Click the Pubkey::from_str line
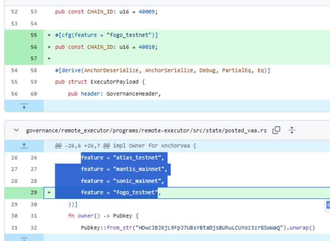This screenshot has width=330, height=241. (x=198, y=228)
